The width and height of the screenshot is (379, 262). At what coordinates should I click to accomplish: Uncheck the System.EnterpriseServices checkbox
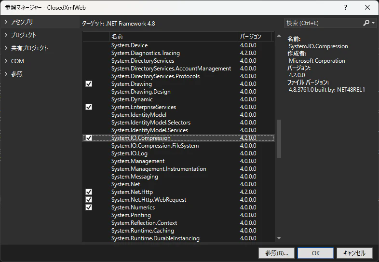point(89,107)
